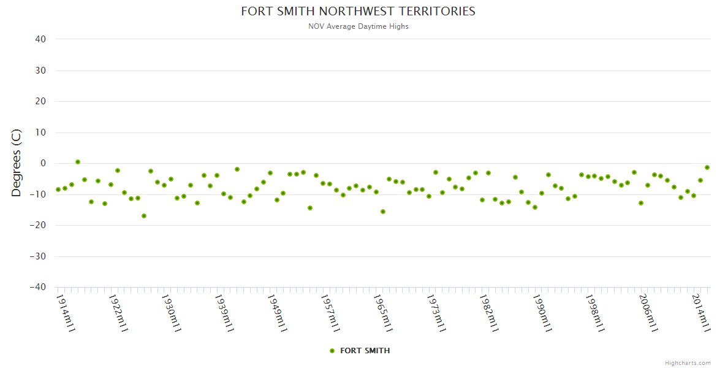The width and height of the screenshot is (717, 368).
Task: Click the chart title FORT SMITH NORTHWEST TERRITORIES
Action: [358, 12]
